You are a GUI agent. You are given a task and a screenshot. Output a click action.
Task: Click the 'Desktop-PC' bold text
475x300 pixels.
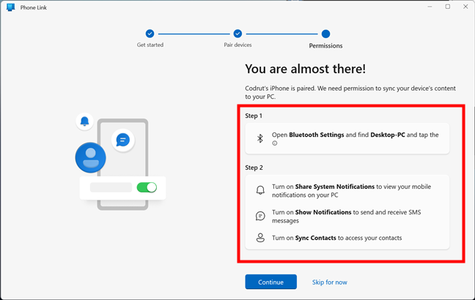click(x=388, y=135)
